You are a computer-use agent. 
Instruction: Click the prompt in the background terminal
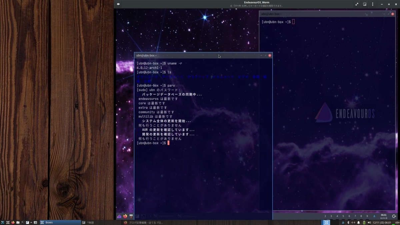(x=276, y=22)
